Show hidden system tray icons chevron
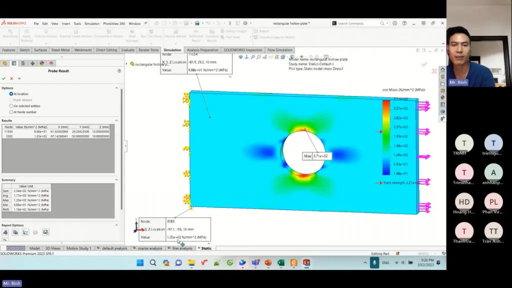 pos(365,262)
